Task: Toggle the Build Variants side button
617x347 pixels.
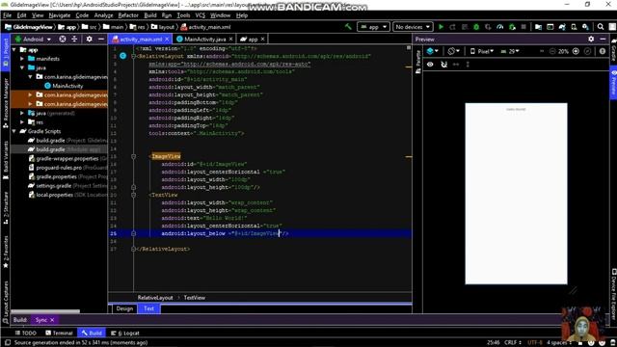Action: pos(6,161)
